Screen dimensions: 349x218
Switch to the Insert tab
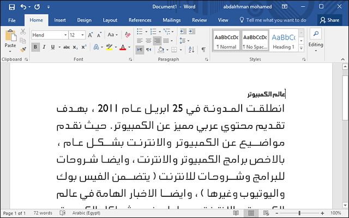click(60, 20)
